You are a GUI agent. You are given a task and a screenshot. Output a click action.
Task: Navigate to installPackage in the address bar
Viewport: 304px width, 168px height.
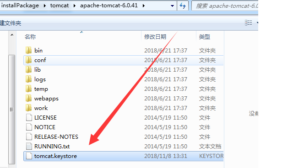[20, 5]
